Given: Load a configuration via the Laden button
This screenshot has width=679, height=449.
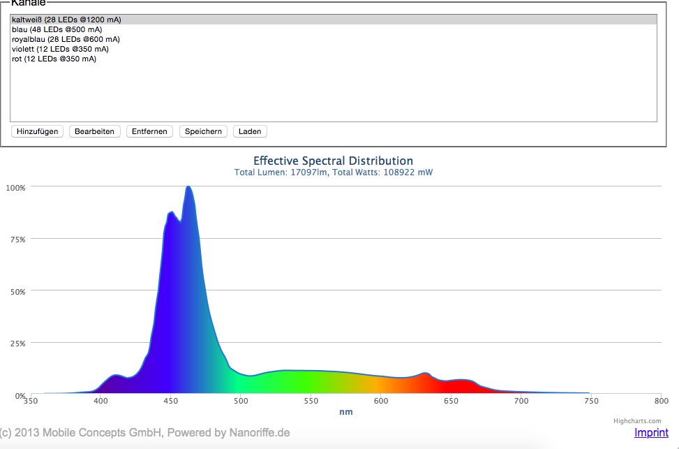Looking at the screenshot, I should click(250, 131).
